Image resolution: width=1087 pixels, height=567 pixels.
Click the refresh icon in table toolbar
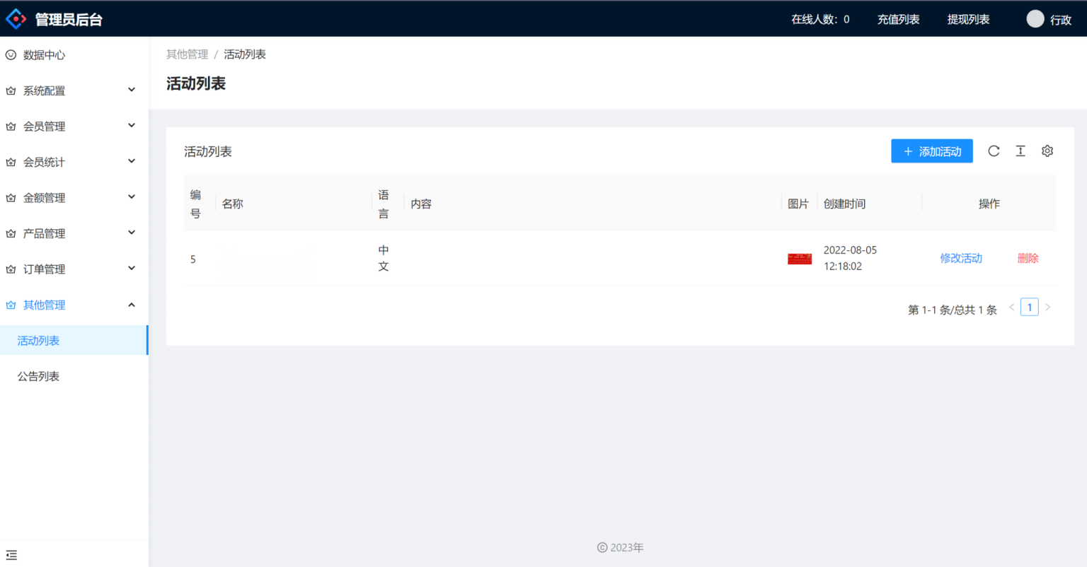994,151
